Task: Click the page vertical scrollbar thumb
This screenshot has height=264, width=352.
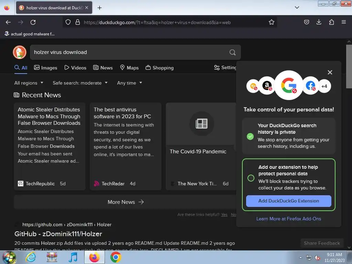Action: click(x=349, y=66)
